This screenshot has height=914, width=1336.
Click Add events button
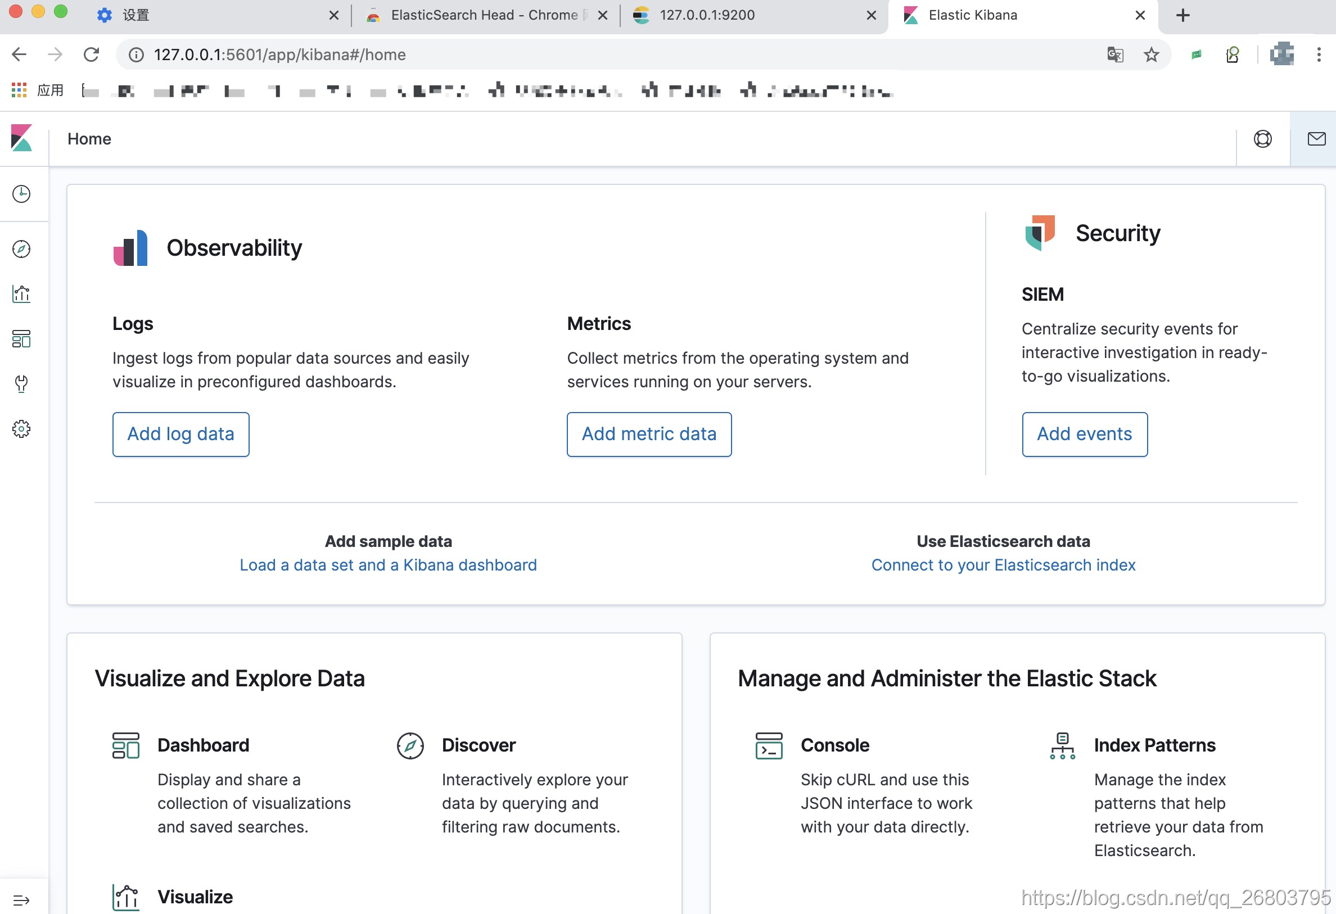pos(1085,434)
